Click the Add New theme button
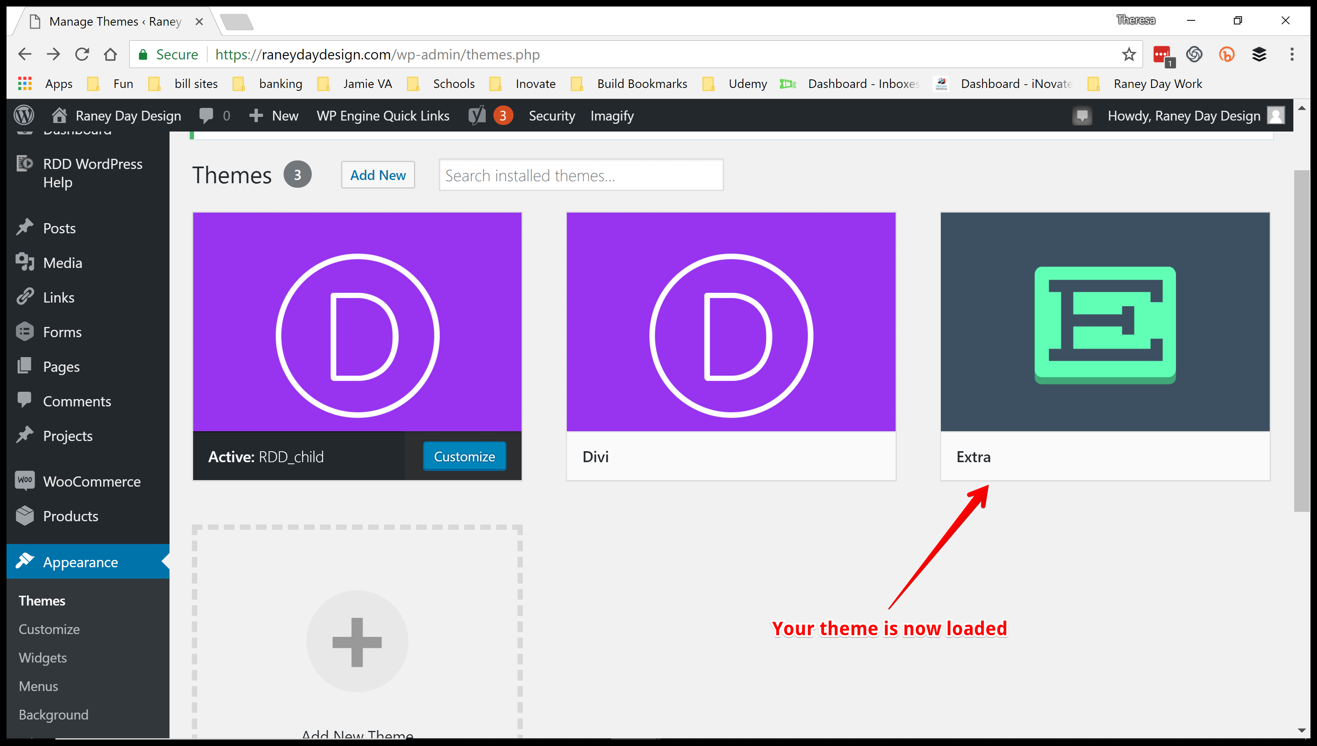The width and height of the screenshot is (1317, 746). tap(378, 175)
